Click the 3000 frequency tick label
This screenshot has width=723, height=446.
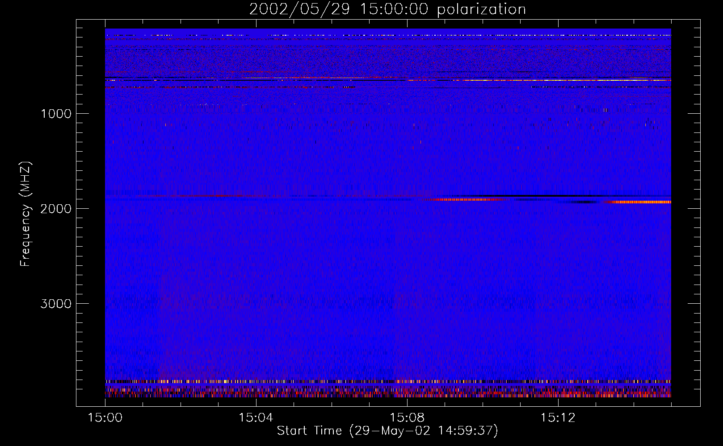click(x=56, y=304)
